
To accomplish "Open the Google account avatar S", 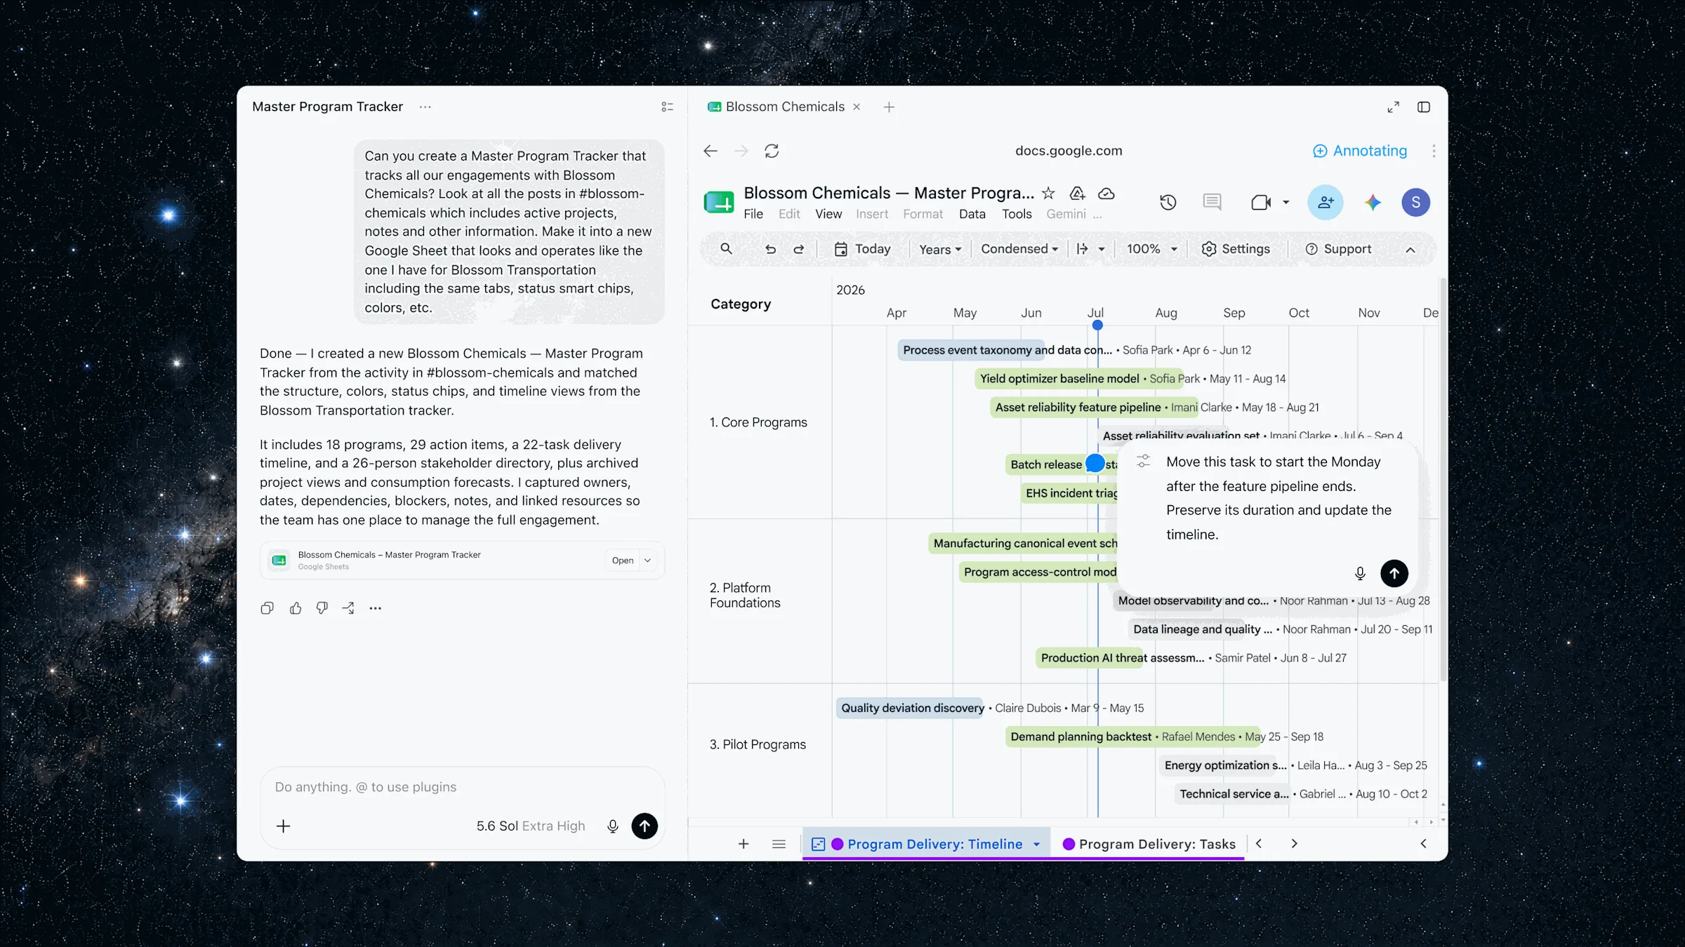I will point(1416,203).
